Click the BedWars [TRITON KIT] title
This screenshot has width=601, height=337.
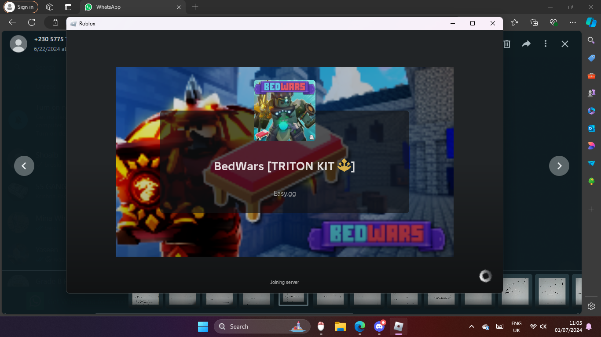tap(284, 166)
